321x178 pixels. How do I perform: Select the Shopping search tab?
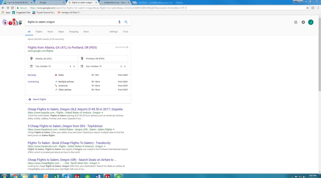click(x=74, y=32)
